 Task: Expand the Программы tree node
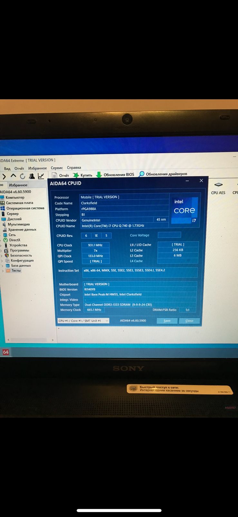click(x=1, y=250)
